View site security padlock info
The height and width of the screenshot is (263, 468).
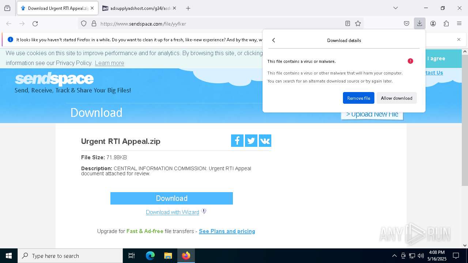[x=94, y=24]
